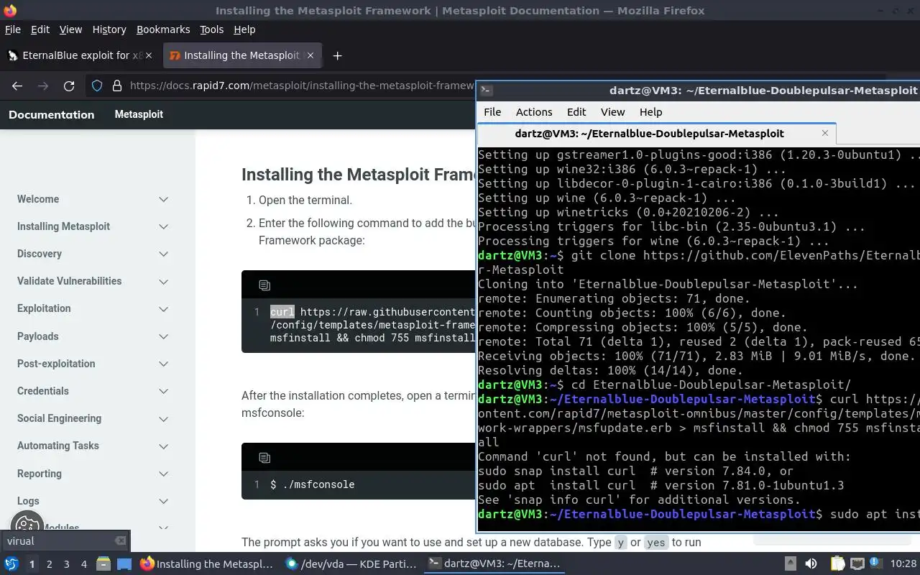
Task: Open the Credentials sidebar link
Action: [x=43, y=391]
